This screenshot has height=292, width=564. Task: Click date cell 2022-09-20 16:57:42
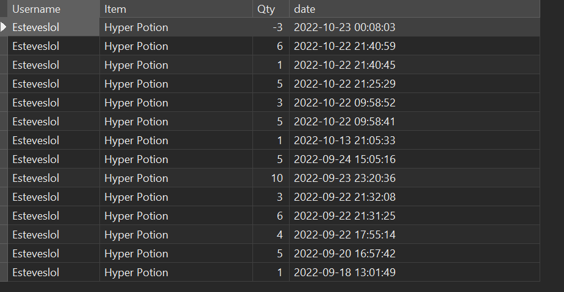point(415,253)
